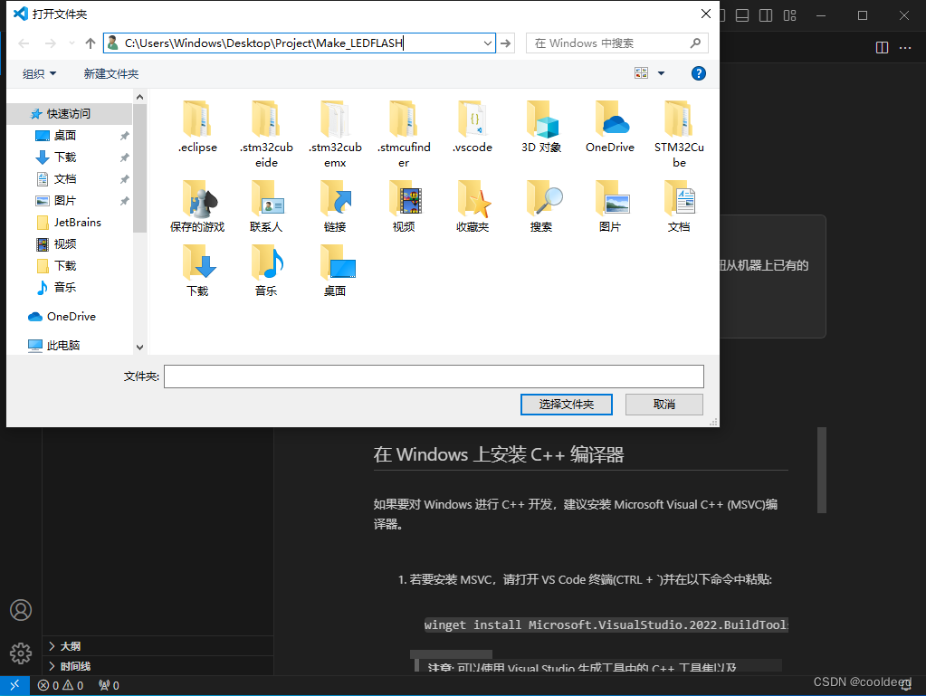Viewport: 926px width, 696px height.
Task: Open the dialog help button
Action: point(698,73)
